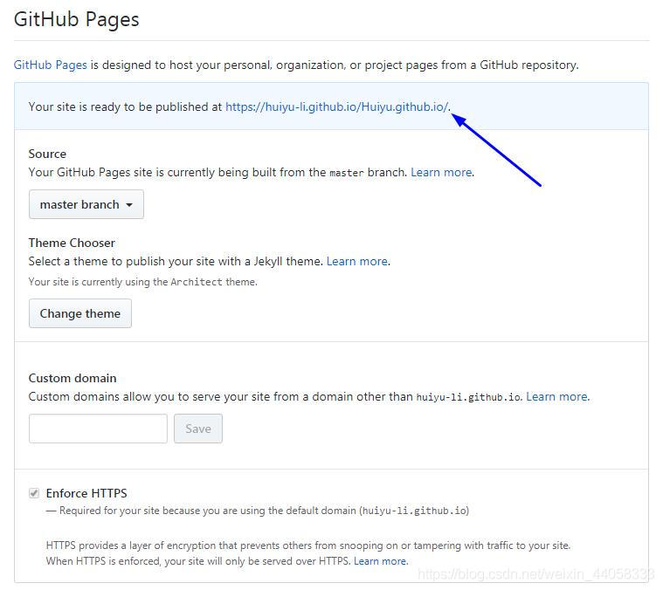
Task: Click the Custom domain heading
Action: coord(73,378)
